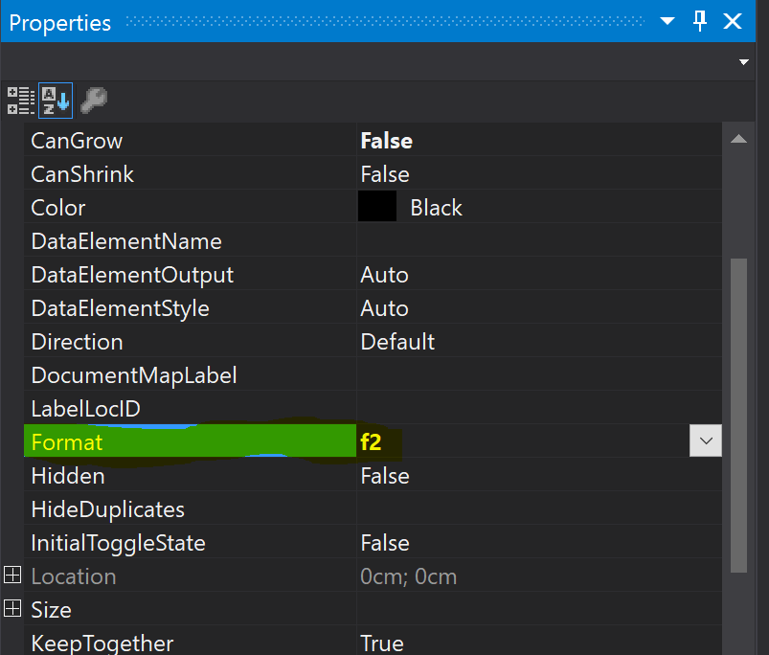This screenshot has width=769, height=655.
Task: Click the black Color swatch
Action: [377, 208]
